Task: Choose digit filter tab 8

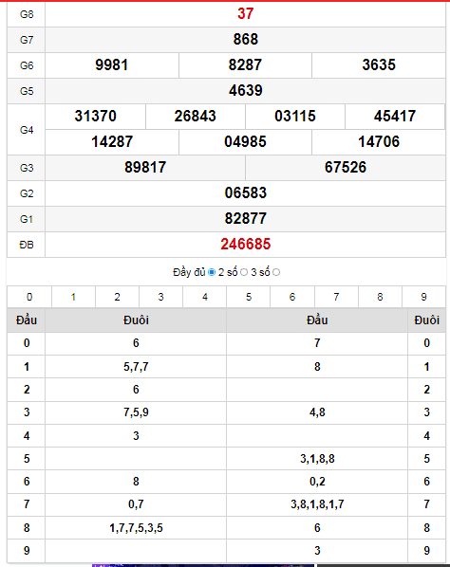Action: coord(380,297)
